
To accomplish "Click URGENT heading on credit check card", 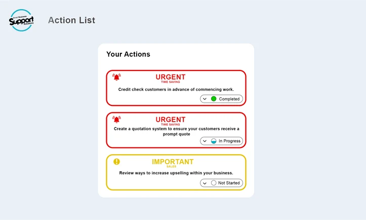I will [x=171, y=77].
